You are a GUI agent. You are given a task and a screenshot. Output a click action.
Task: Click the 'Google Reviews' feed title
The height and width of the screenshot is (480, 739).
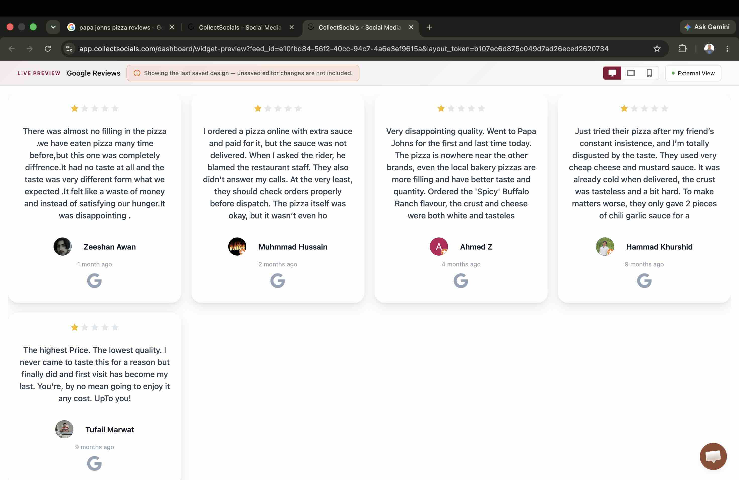(x=94, y=73)
